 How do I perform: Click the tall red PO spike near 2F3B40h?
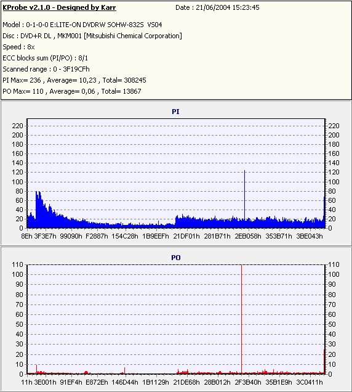click(x=241, y=319)
